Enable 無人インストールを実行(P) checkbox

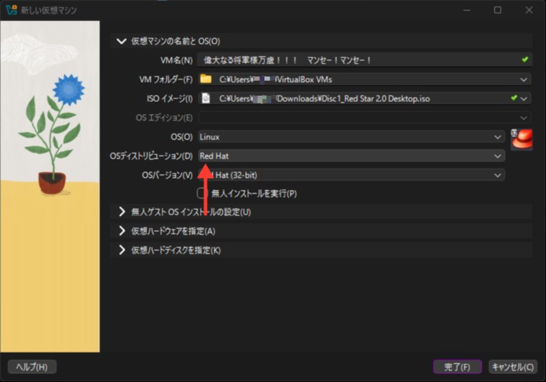203,193
